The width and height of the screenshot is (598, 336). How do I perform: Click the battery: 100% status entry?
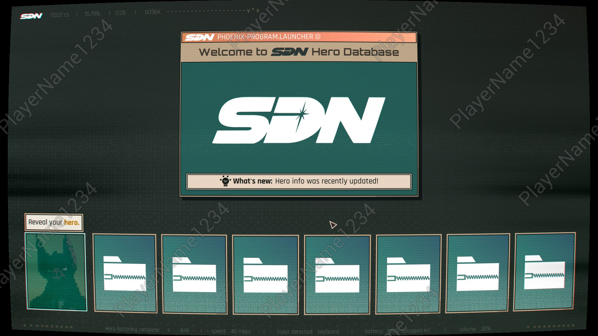click(x=397, y=331)
